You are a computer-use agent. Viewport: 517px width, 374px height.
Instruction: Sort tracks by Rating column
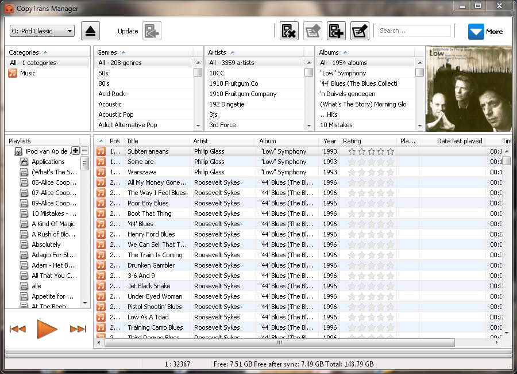point(368,141)
